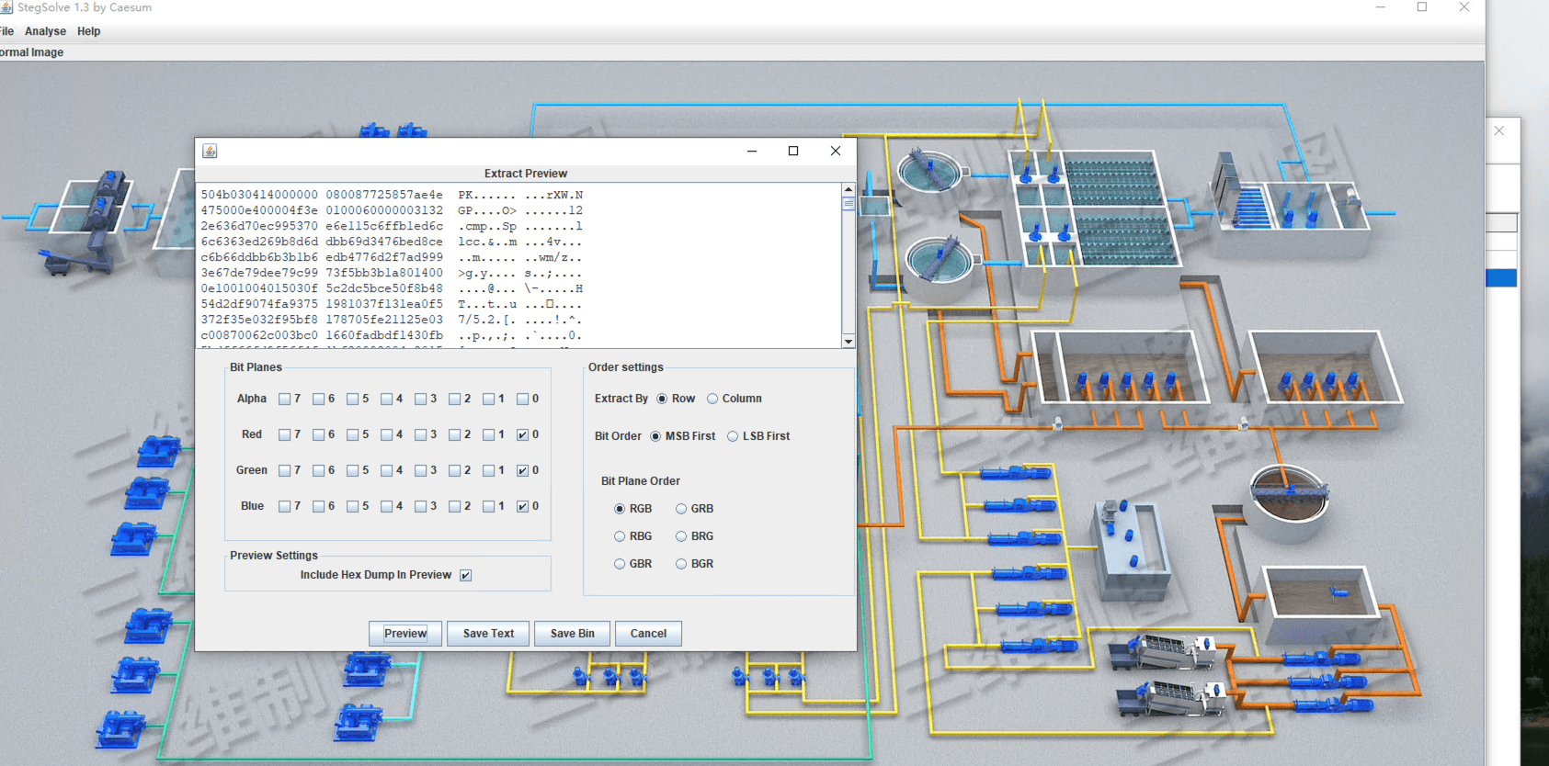Click the preview scrollbar thumb

848,204
